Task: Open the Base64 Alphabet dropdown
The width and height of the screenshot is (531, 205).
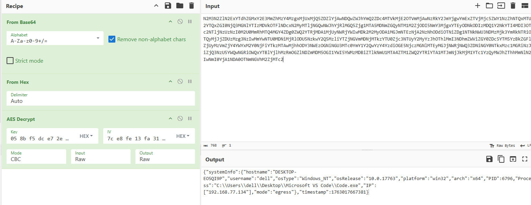Action: tap(98, 38)
